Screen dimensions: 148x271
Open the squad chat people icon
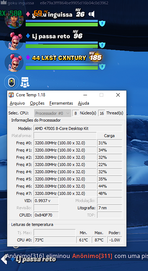(25, 82)
